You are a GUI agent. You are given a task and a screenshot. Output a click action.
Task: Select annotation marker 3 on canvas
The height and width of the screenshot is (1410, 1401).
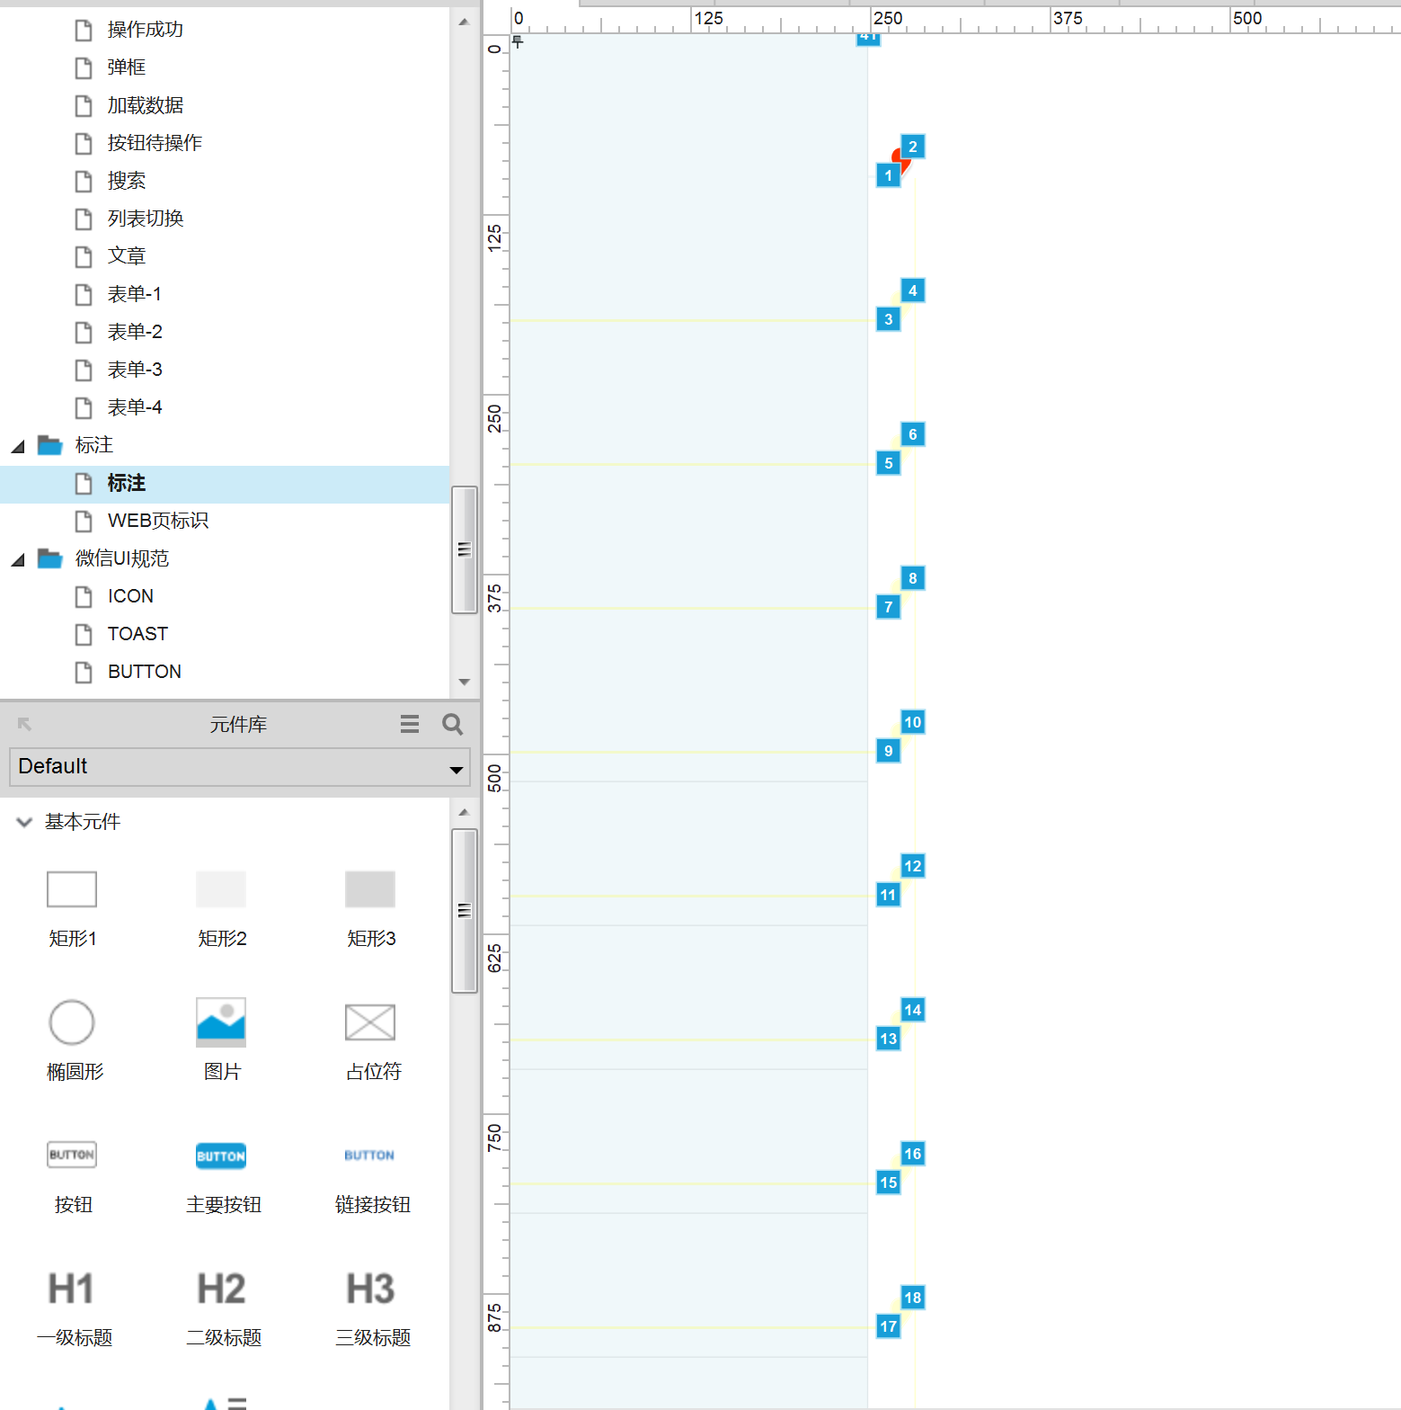click(x=889, y=319)
